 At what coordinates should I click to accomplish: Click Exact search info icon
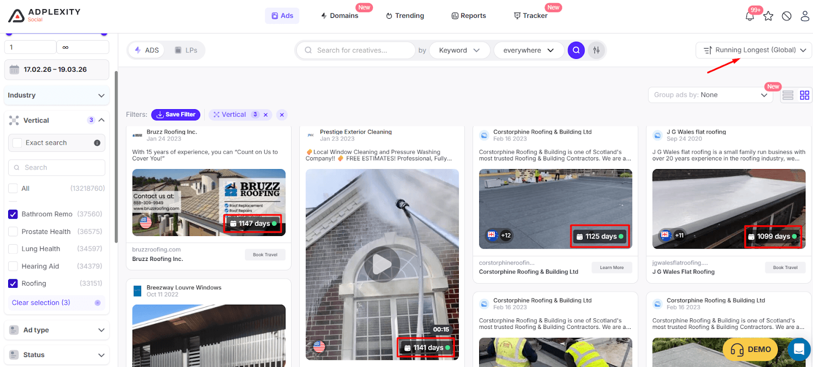tap(97, 143)
